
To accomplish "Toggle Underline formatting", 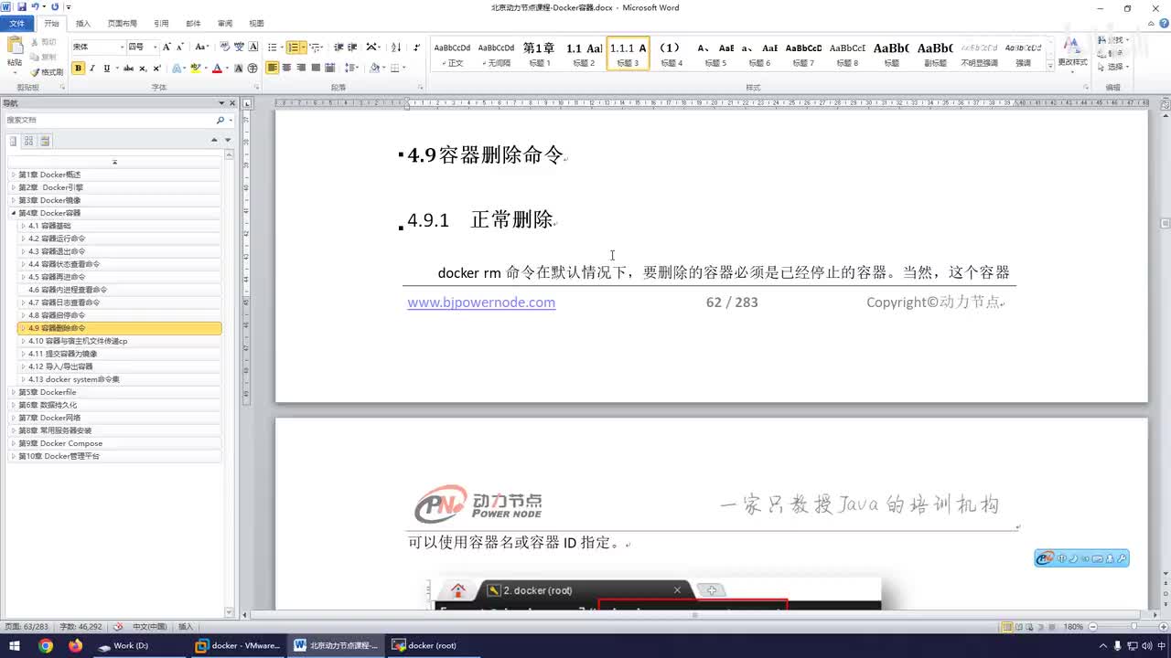I will click(106, 68).
